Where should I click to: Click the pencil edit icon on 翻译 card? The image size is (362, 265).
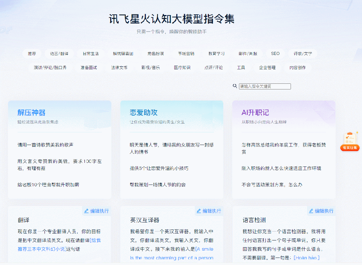86,211
